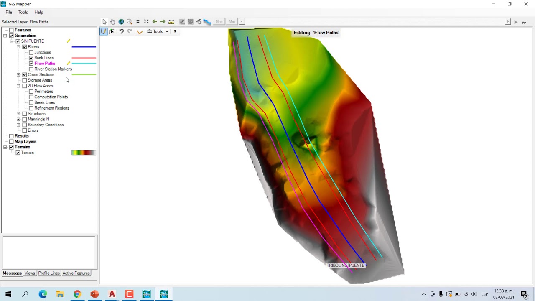This screenshot has height=301, width=535.
Task: Enable the Storage Areas checkbox
Action: [x=25, y=80]
